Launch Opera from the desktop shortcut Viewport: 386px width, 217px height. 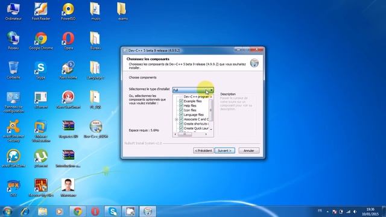[x=68, y=41]
